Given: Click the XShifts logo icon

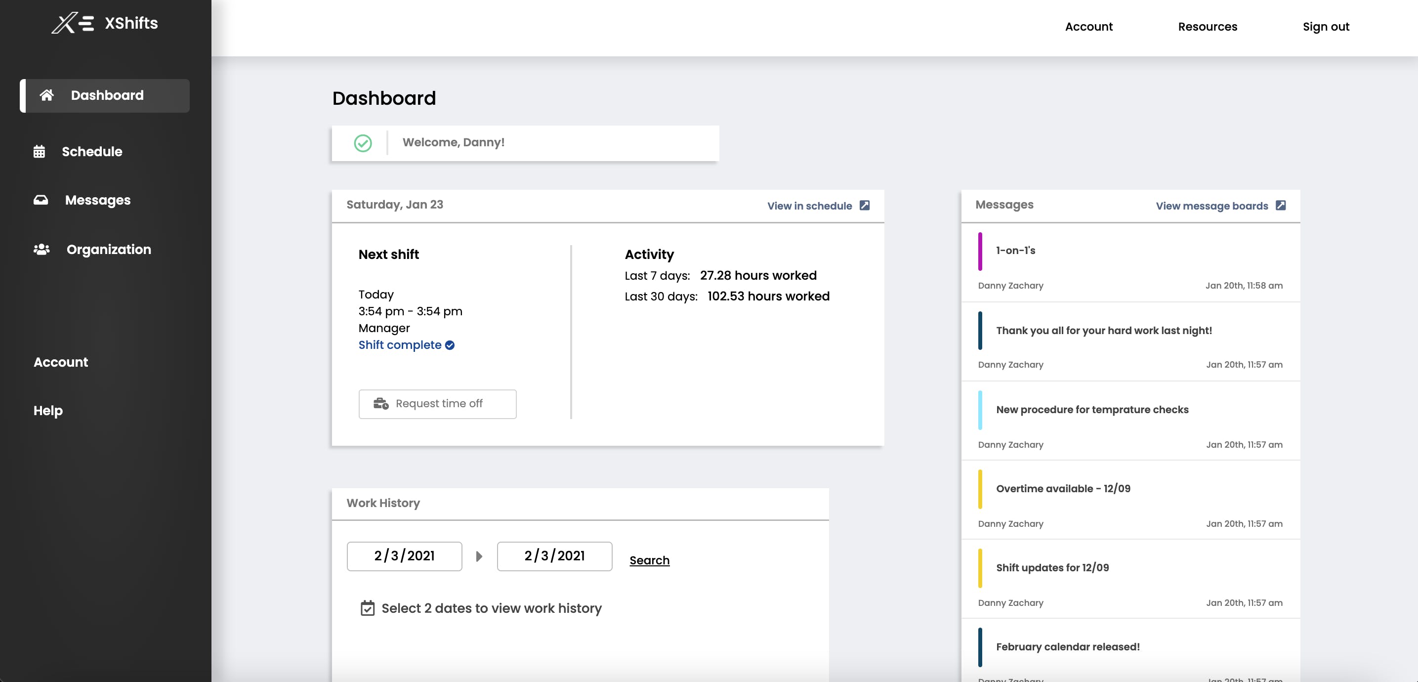Looking at the screenshot, I should (x=72, y=23).
